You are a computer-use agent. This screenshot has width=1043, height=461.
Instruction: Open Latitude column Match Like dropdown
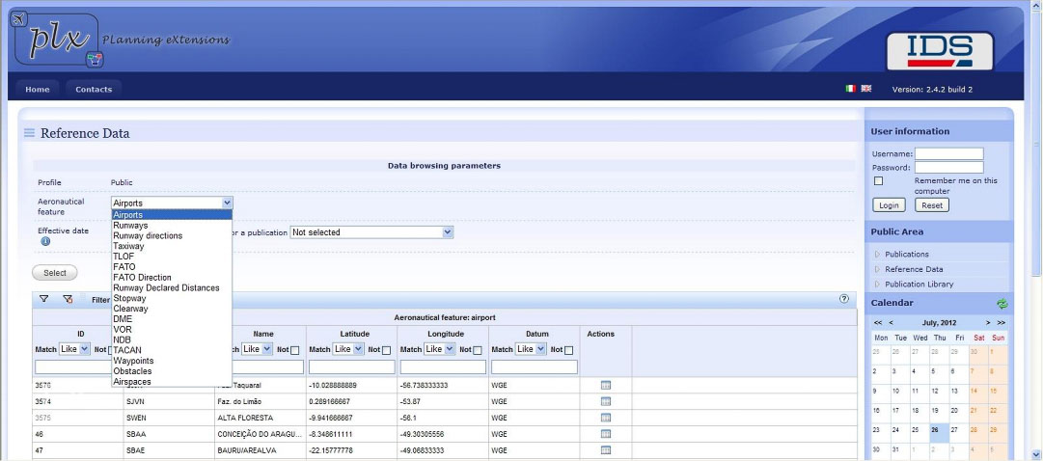[x=349, y=348]
